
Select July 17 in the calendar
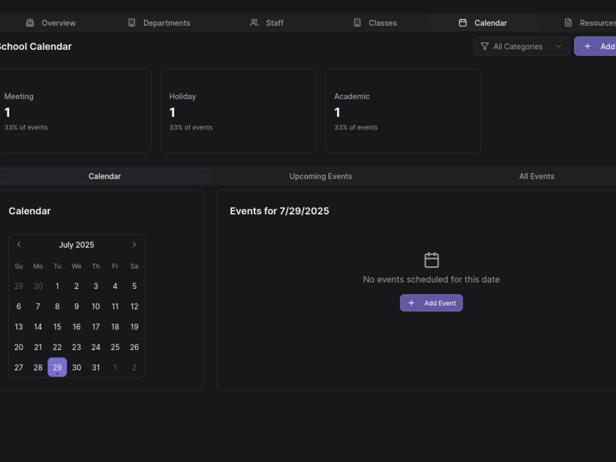pos(95,327)
